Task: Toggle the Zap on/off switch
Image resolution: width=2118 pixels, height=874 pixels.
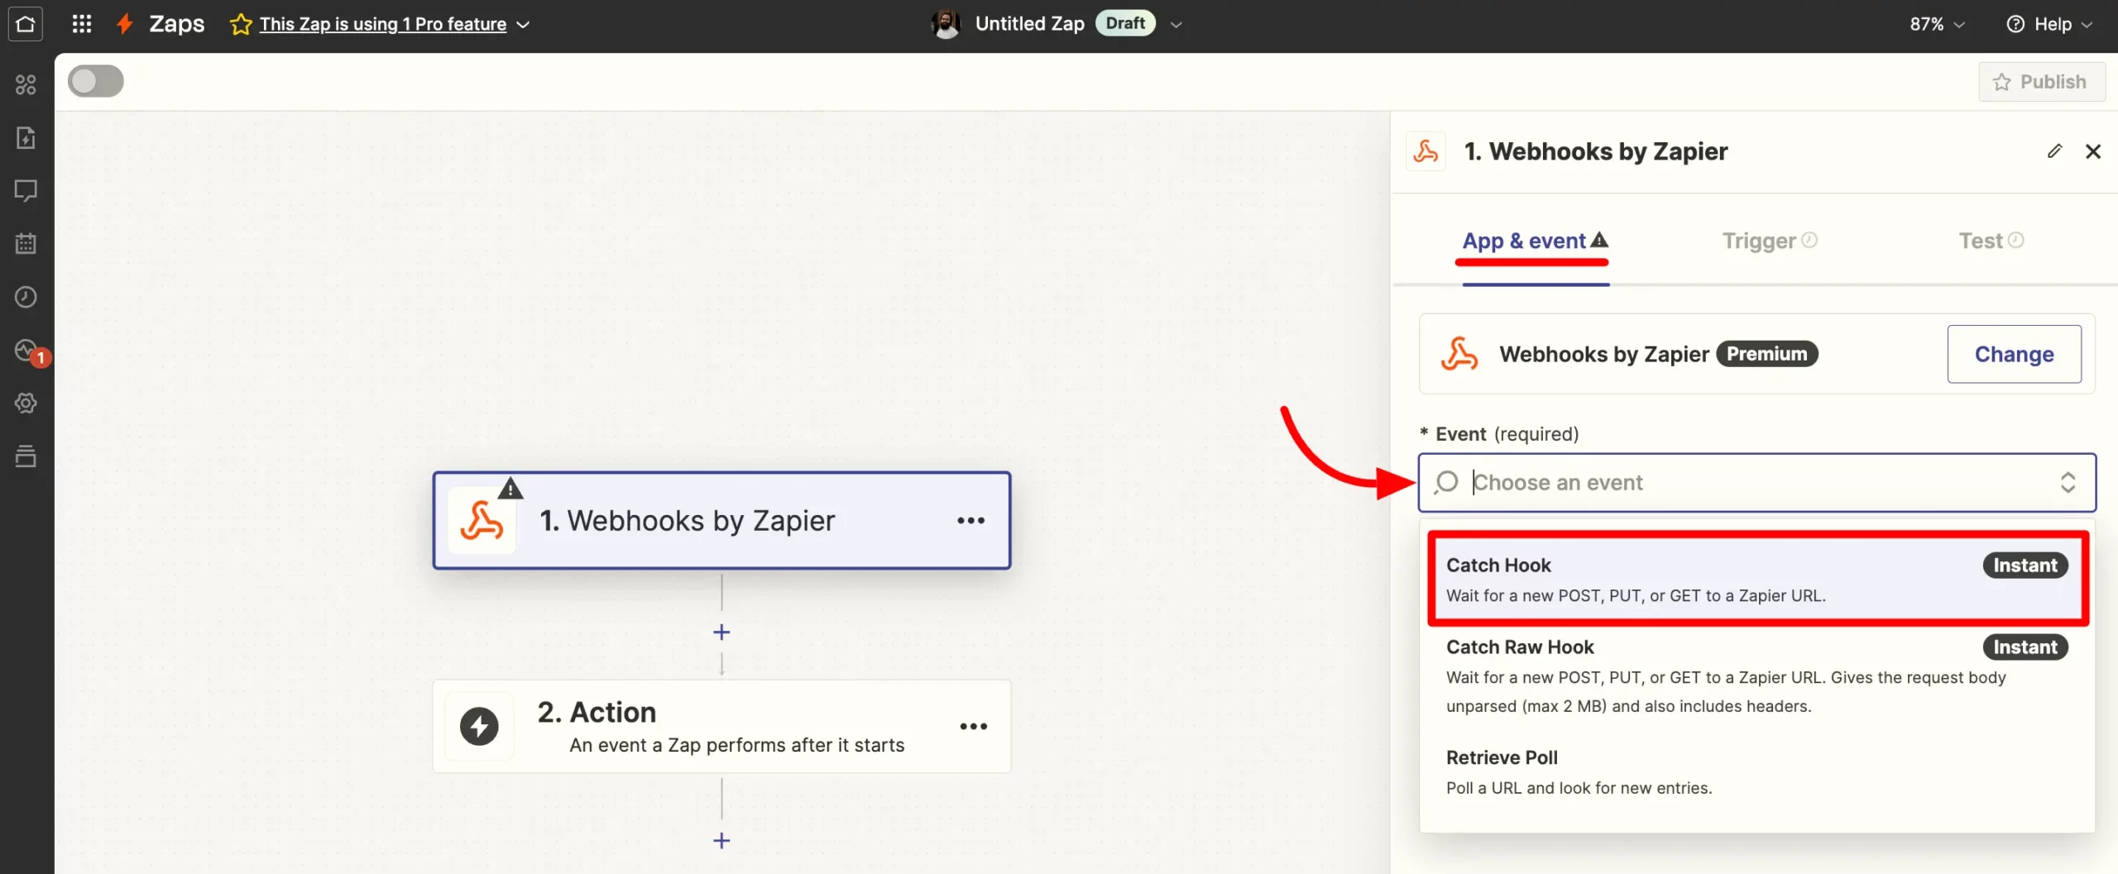Action: (96, 82)
